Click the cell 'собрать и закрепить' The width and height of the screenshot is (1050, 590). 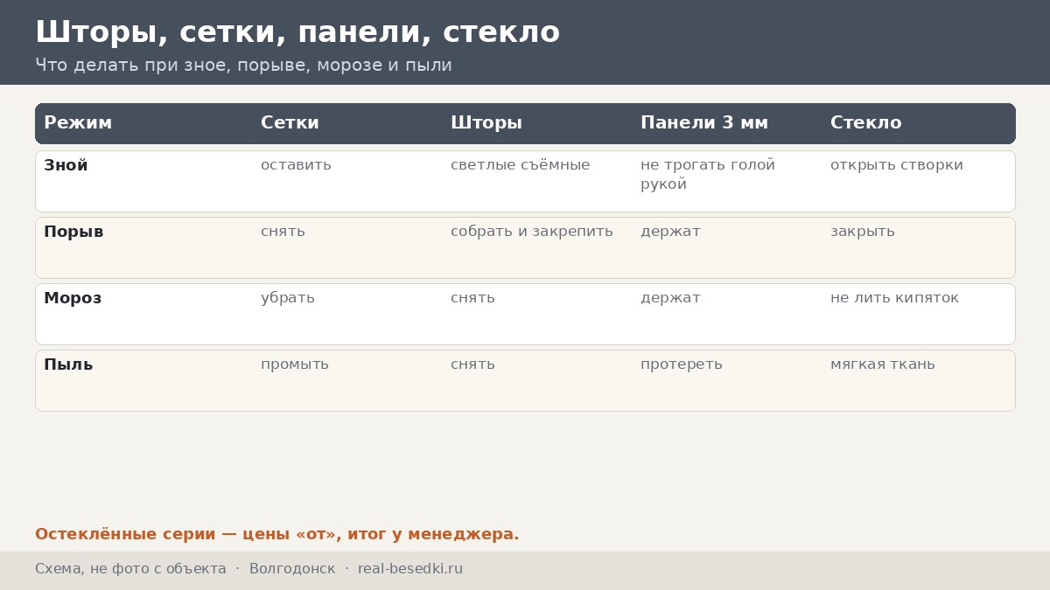pos(532,232)
